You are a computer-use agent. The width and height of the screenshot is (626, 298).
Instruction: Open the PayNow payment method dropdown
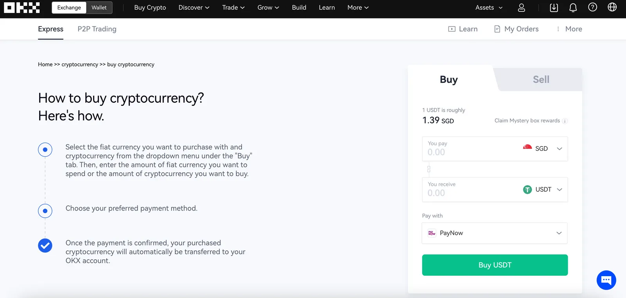(495, 233)
